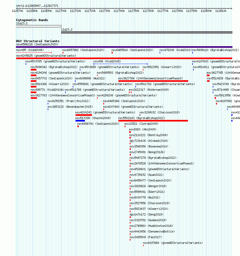The width and height of the screenshot is (240, 256).
Task: Click the nsv6586218 (Sedlazeck2020) variant label
Action: click(37, 44)
